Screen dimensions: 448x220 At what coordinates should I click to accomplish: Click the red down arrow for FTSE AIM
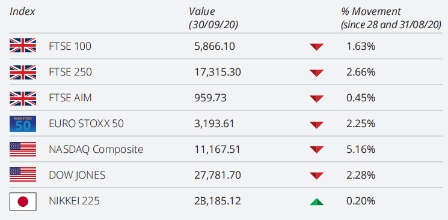coord(316,98)
